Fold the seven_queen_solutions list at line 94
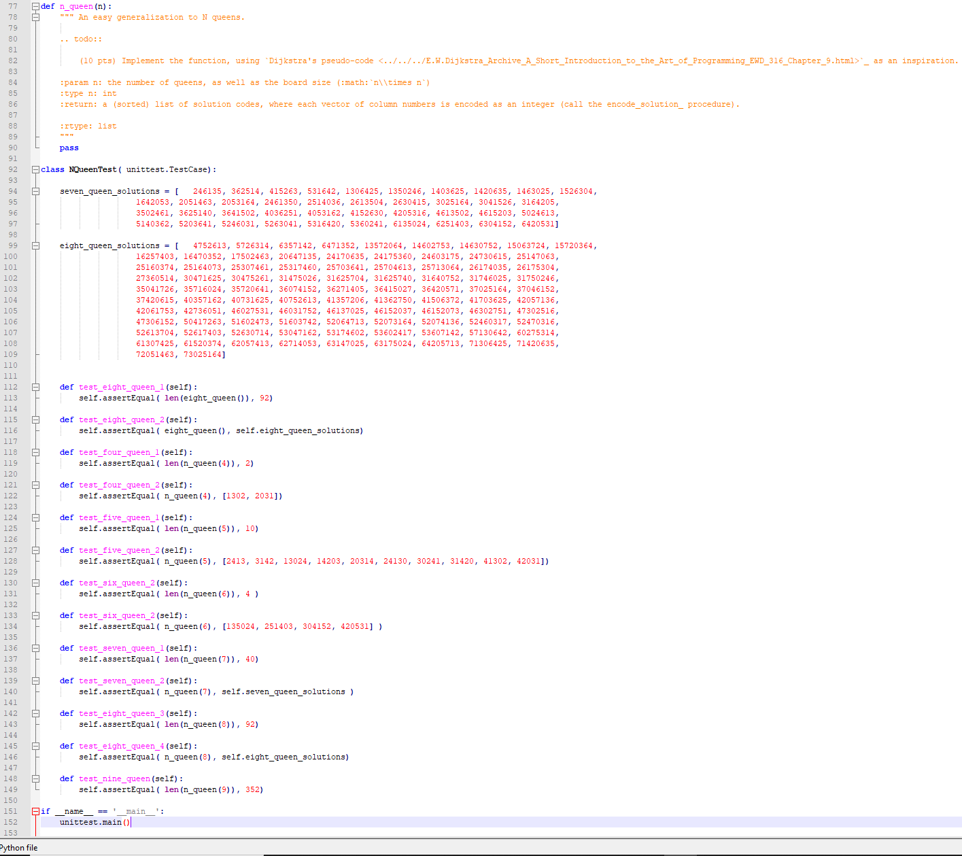The image size is (962, 856). (35, 191)
